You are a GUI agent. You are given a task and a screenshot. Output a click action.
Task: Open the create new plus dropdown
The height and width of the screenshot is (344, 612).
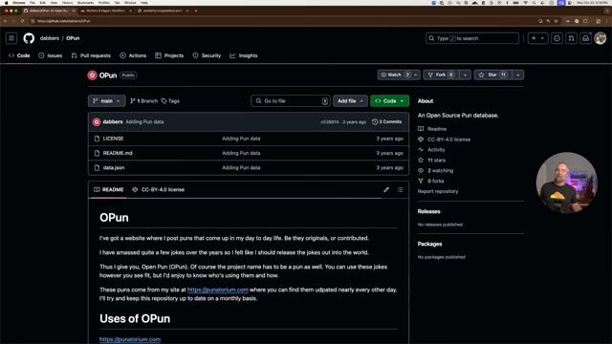pyautogui.click(x=537, y=38)
